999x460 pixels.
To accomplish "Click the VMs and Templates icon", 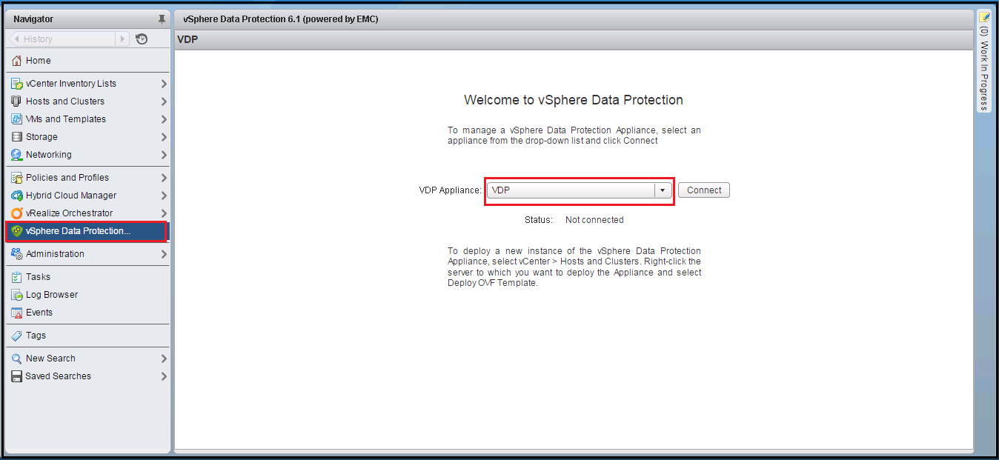I will pyautogui.click(x=17, y=119).
